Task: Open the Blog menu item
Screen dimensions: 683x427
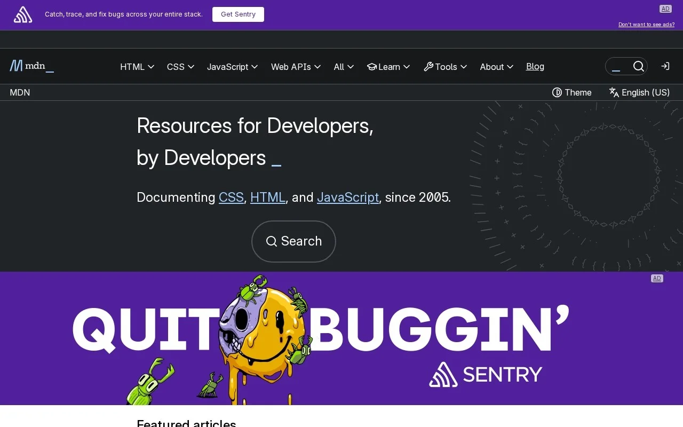Action: pos(535,66)
